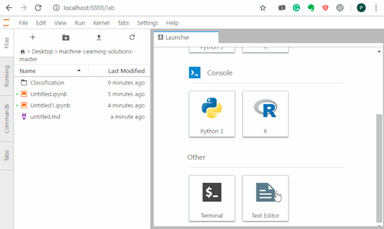This screenshot has width=384, height=229.
Task: Click the New Launcher plus icon
Action: pos(32,37)
